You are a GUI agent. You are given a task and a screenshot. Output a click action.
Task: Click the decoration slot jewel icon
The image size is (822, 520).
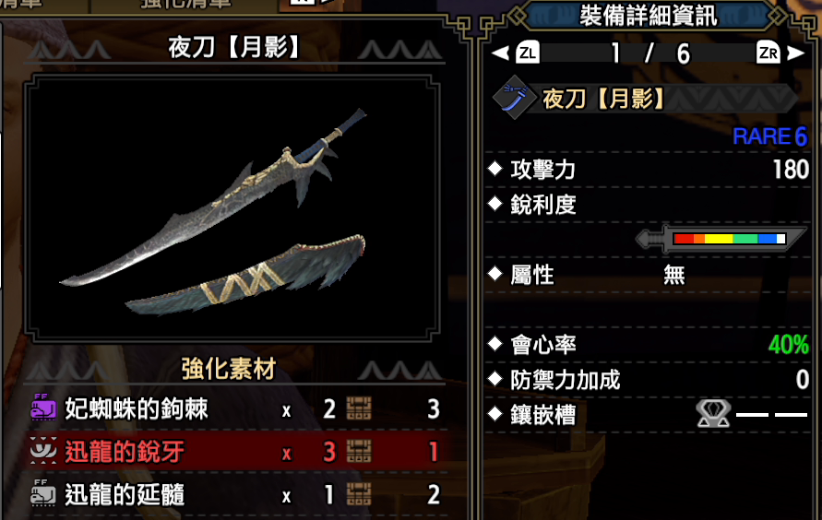coord(713,414)
